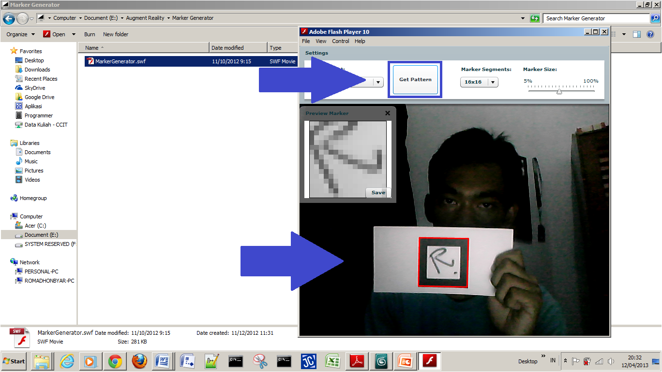Open the Command Prompt from the taskbar
Screen dimensions: 662x372
tap(236, 361)
